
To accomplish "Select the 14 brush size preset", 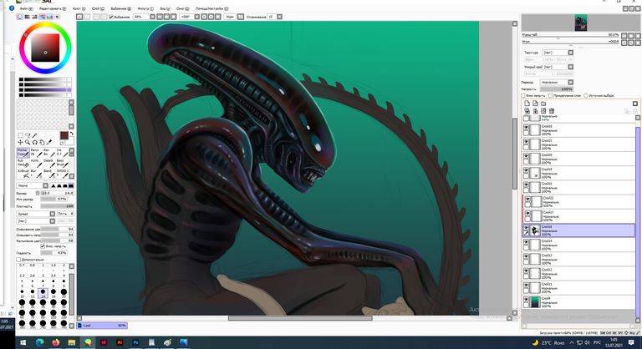I will click(x=43, y=293).
